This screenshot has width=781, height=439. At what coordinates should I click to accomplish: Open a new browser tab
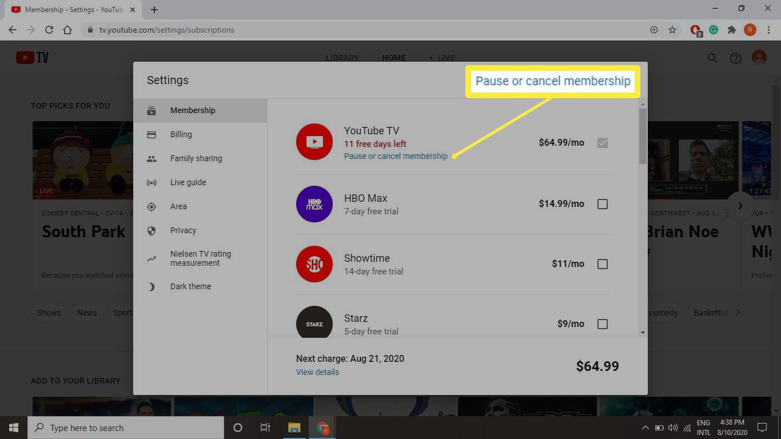point(154,9)
